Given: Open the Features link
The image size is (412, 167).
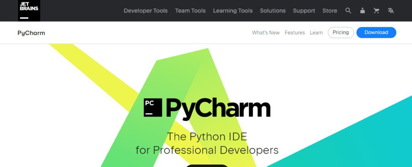Looking at the screenshot, I should 295,33.
